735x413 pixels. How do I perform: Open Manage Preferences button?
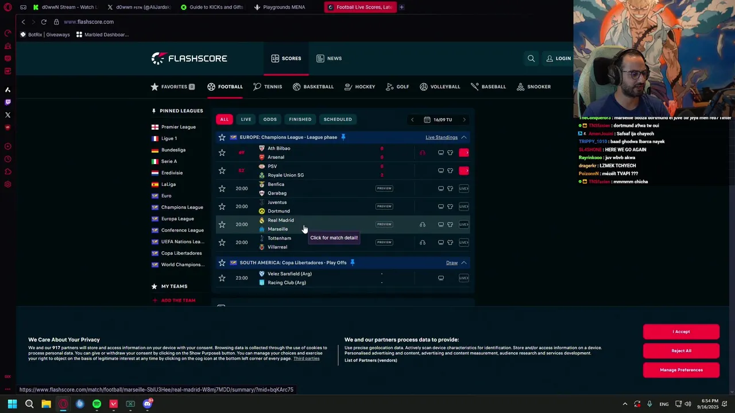(x=681, y=370)
